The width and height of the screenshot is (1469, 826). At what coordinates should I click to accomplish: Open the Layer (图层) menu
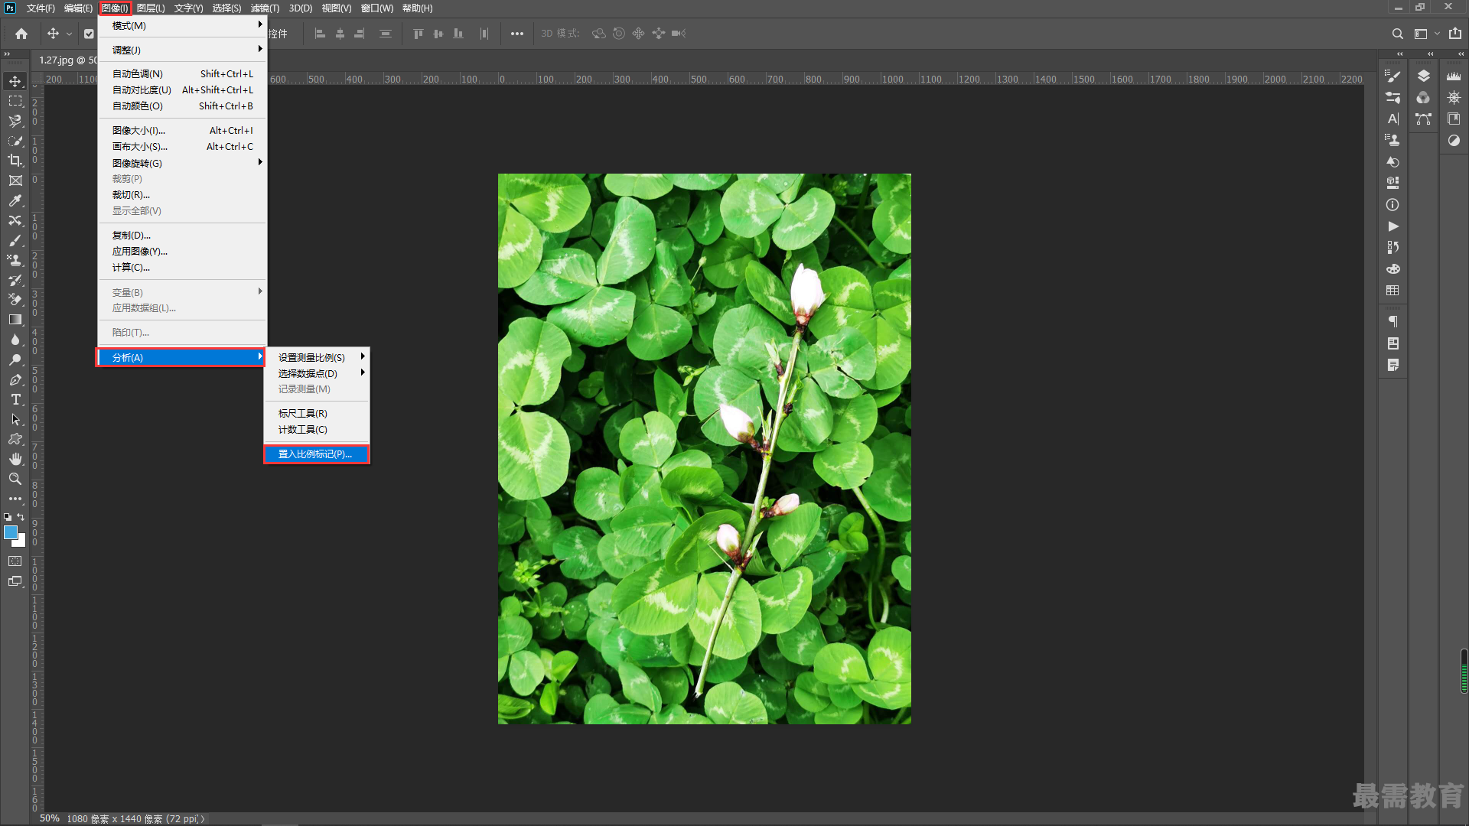[x=151, y=8]
